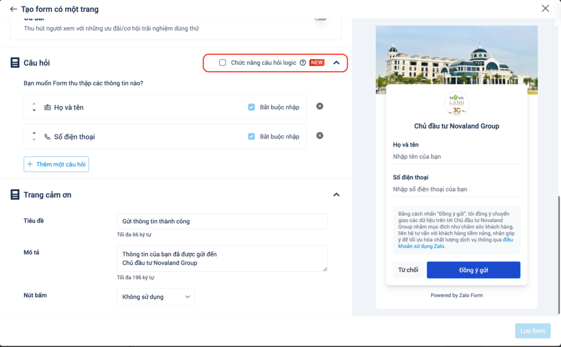The image size is (561, 347).
Task: Remove the 'Số điện thoại' question
Action: tap(319, 135)
